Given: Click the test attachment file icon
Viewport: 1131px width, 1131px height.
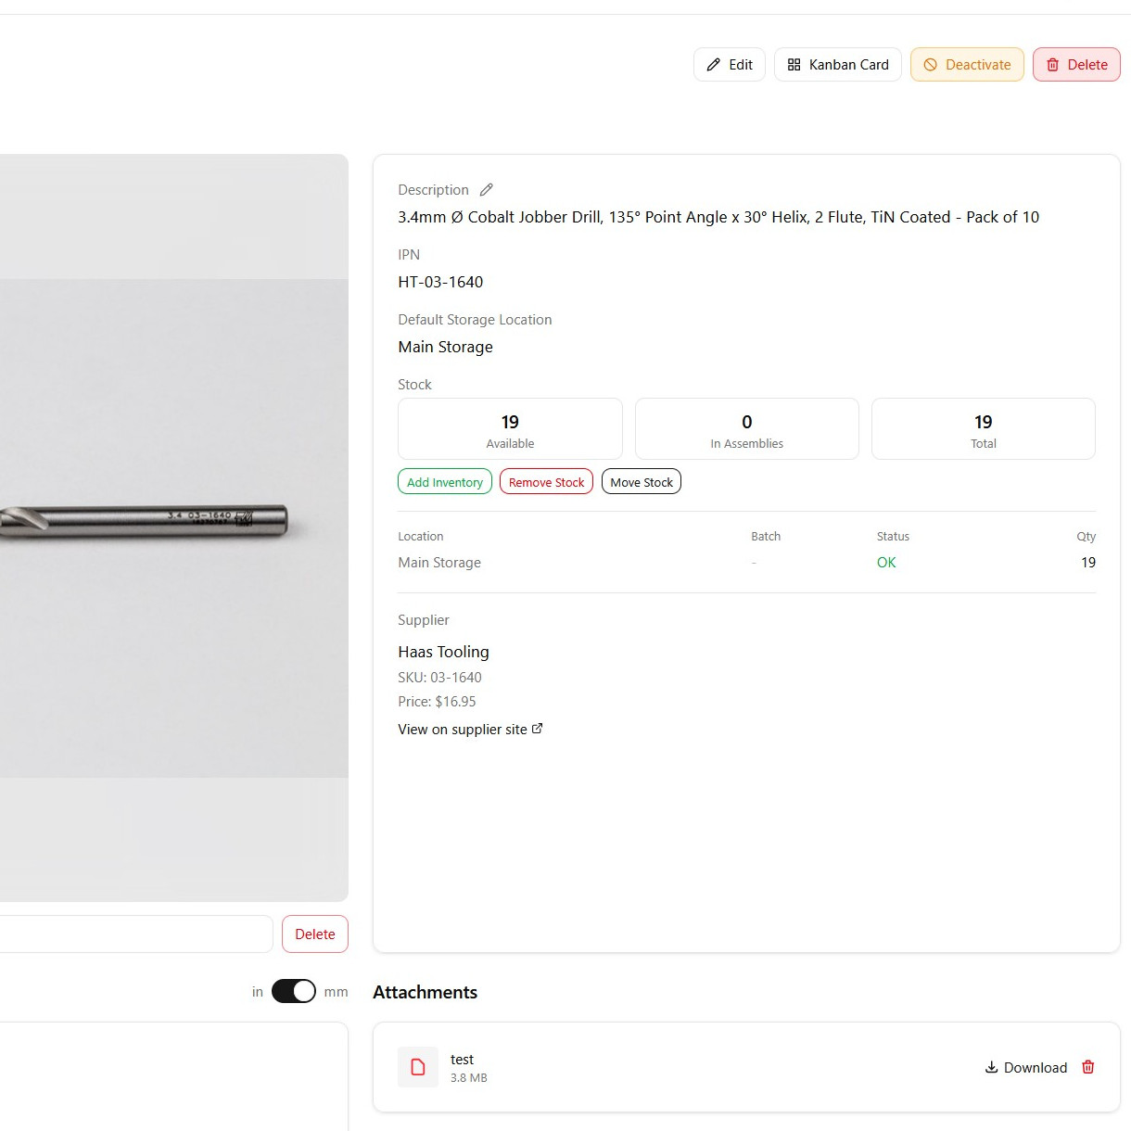Looking at the screenshot, I should [418, 1067].
